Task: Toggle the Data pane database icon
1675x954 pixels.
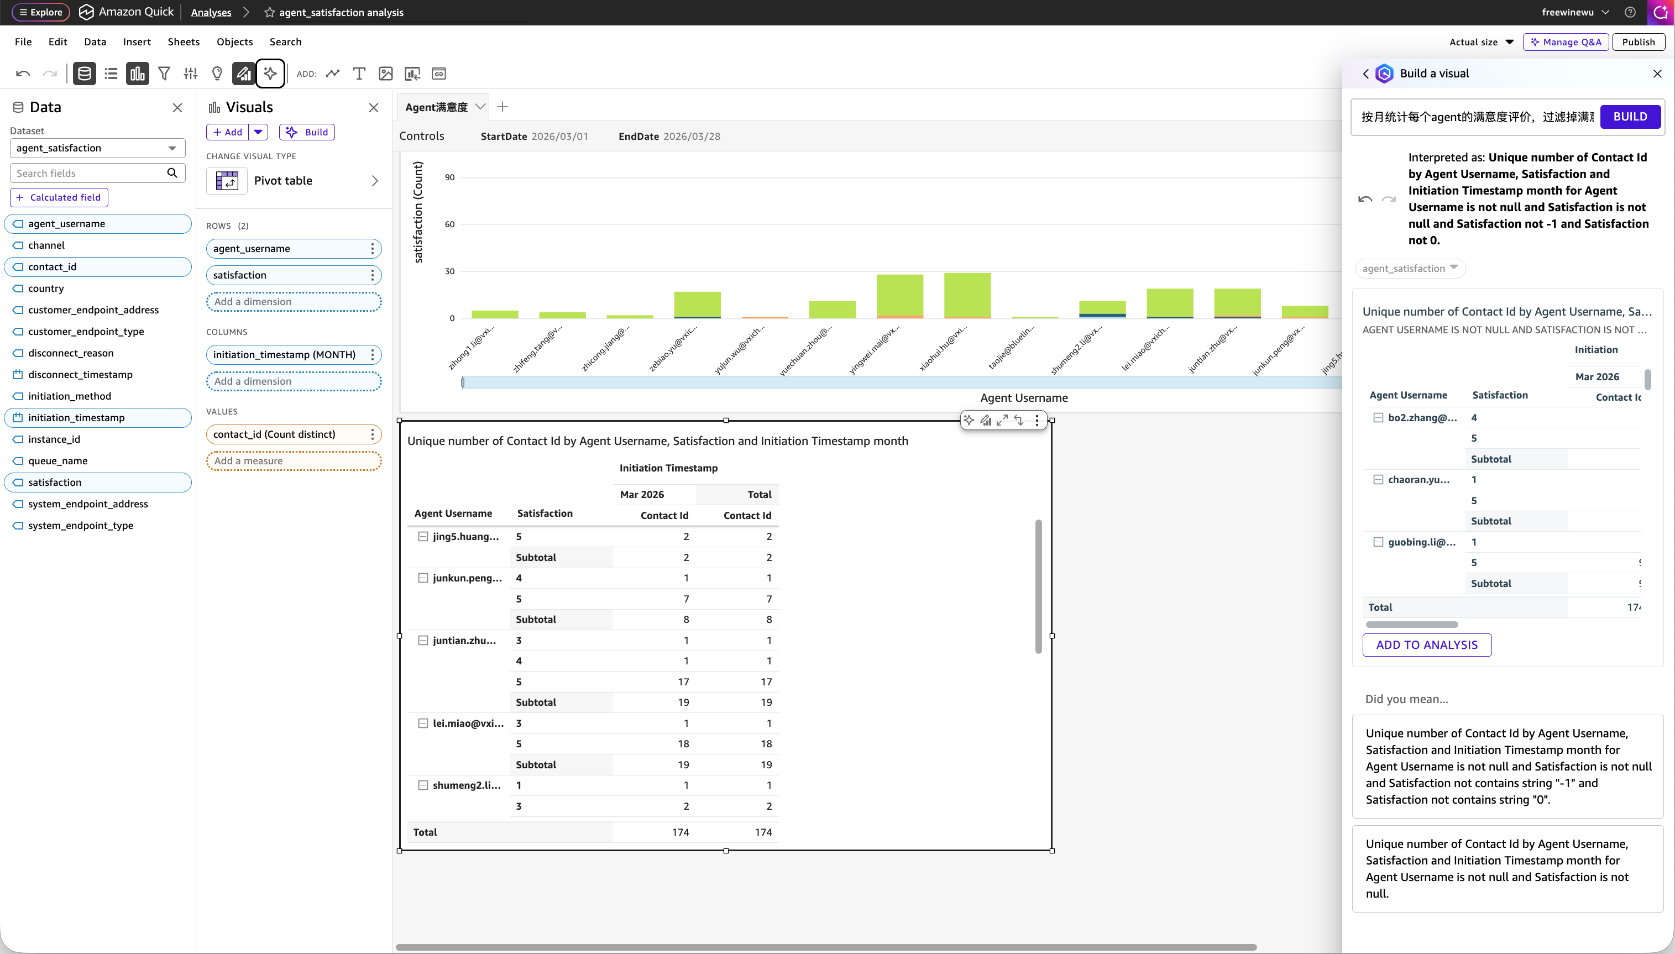Action: [85, 74]
